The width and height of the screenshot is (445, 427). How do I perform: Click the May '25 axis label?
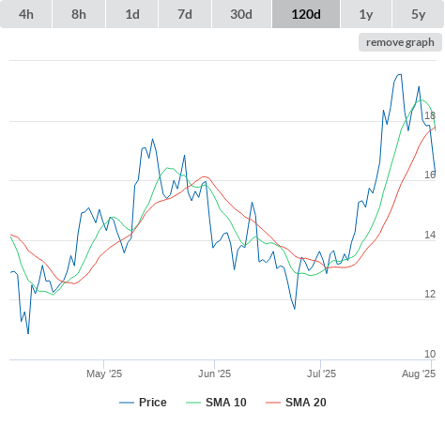point(104,374)
